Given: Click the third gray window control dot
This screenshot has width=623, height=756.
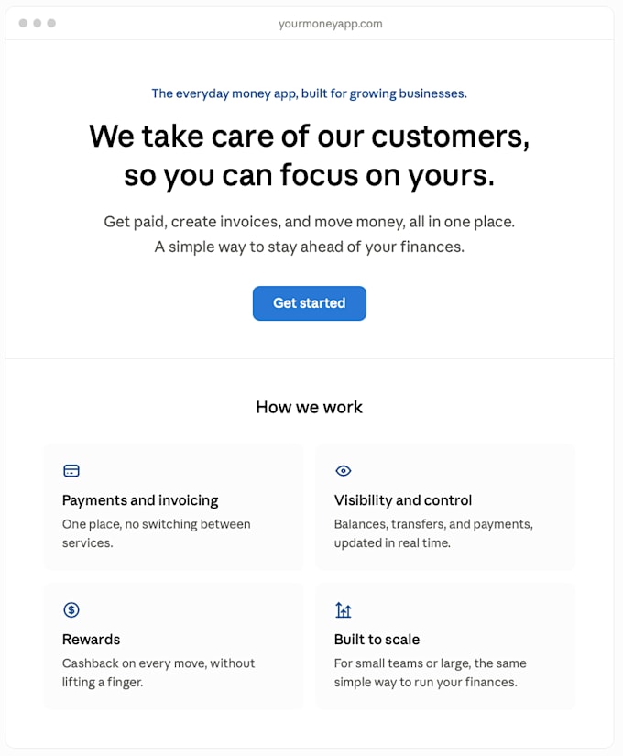Looking at the screenshot, I should 51,23.
